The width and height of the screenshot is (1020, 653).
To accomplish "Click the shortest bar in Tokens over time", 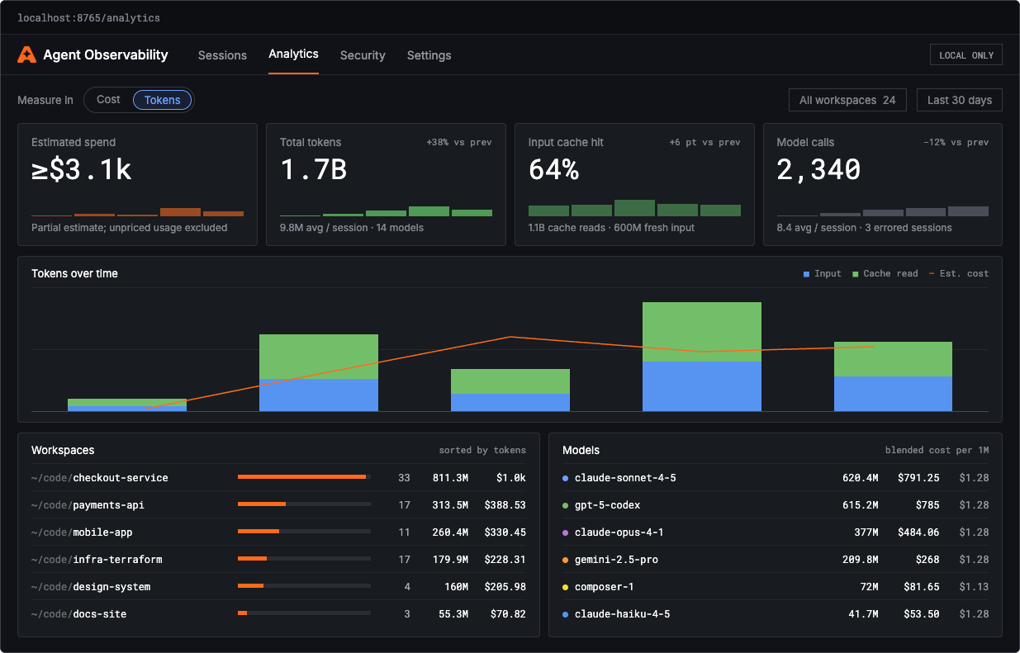I will [x=127, y=405].
